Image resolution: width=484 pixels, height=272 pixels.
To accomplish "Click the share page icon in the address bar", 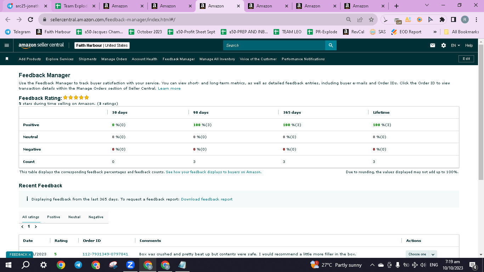I will coord(360,19).
